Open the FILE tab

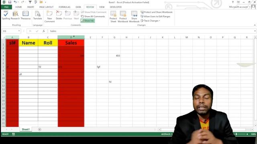tap(6, 7)
